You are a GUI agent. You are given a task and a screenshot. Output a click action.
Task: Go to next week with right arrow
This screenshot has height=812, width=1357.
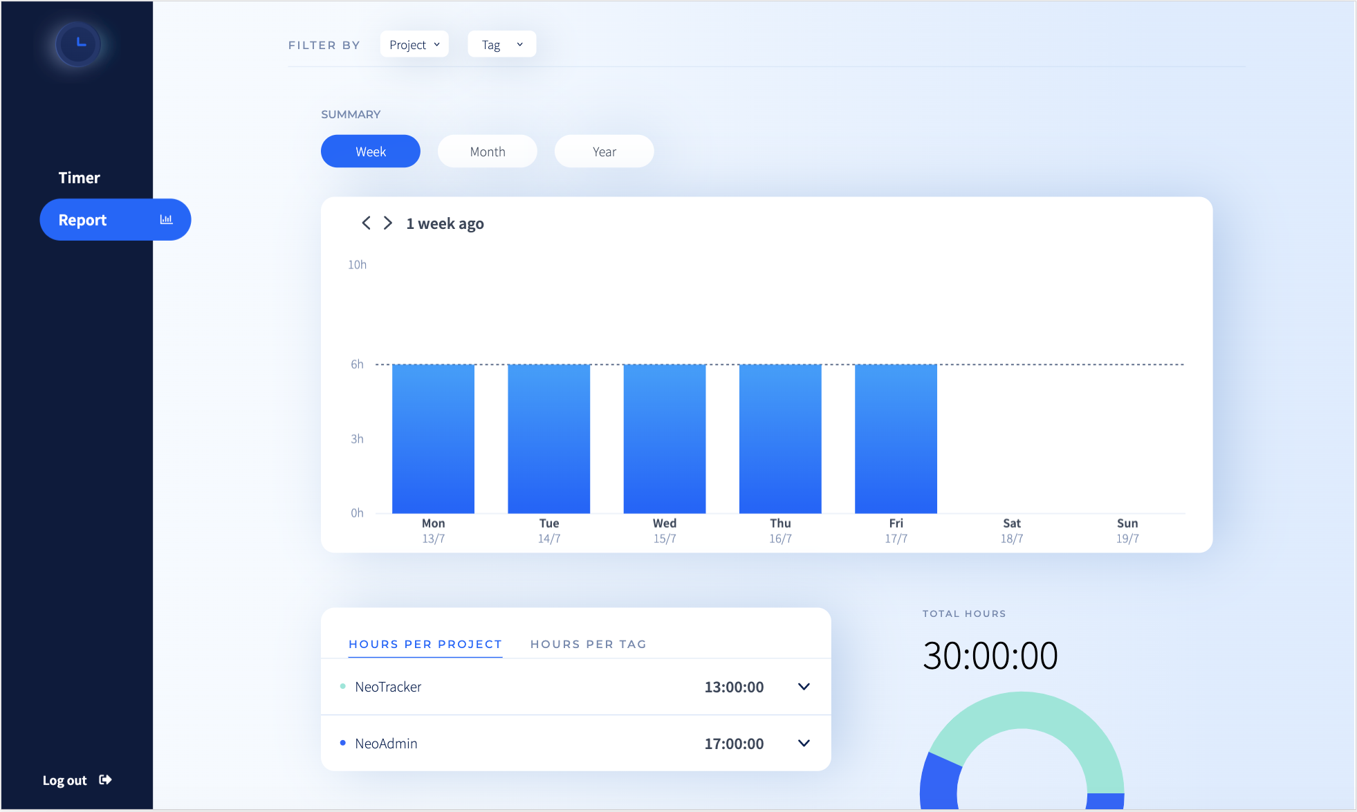pos(388,223)
